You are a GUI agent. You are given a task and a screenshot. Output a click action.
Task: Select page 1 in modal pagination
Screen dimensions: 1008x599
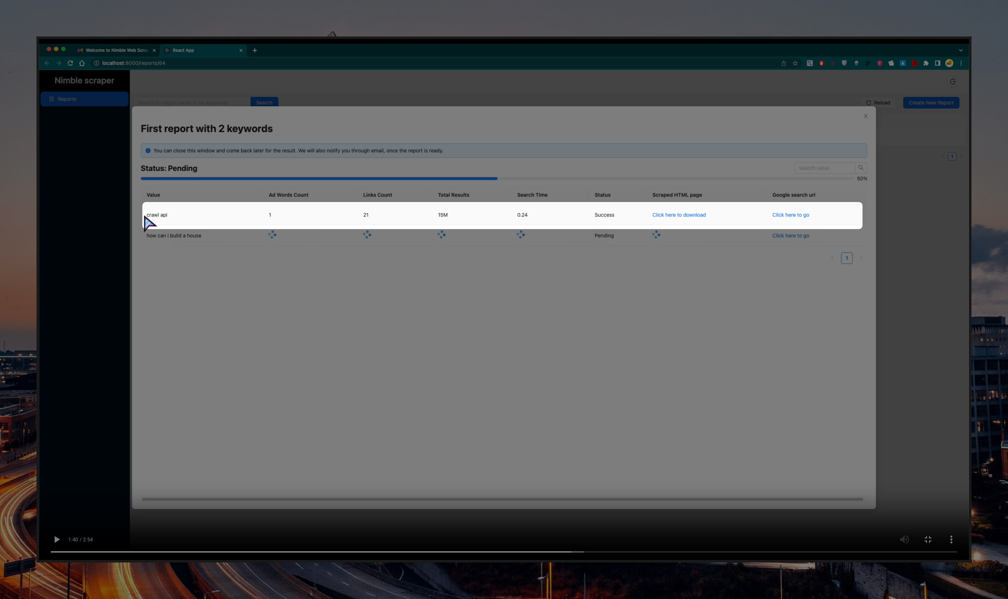click(x=847, y=258)
